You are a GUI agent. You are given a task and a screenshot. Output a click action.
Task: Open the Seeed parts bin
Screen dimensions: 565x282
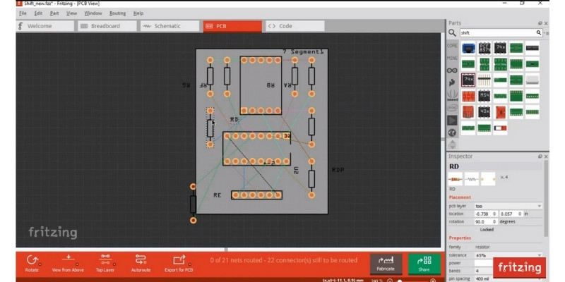(x=452, y=95)
